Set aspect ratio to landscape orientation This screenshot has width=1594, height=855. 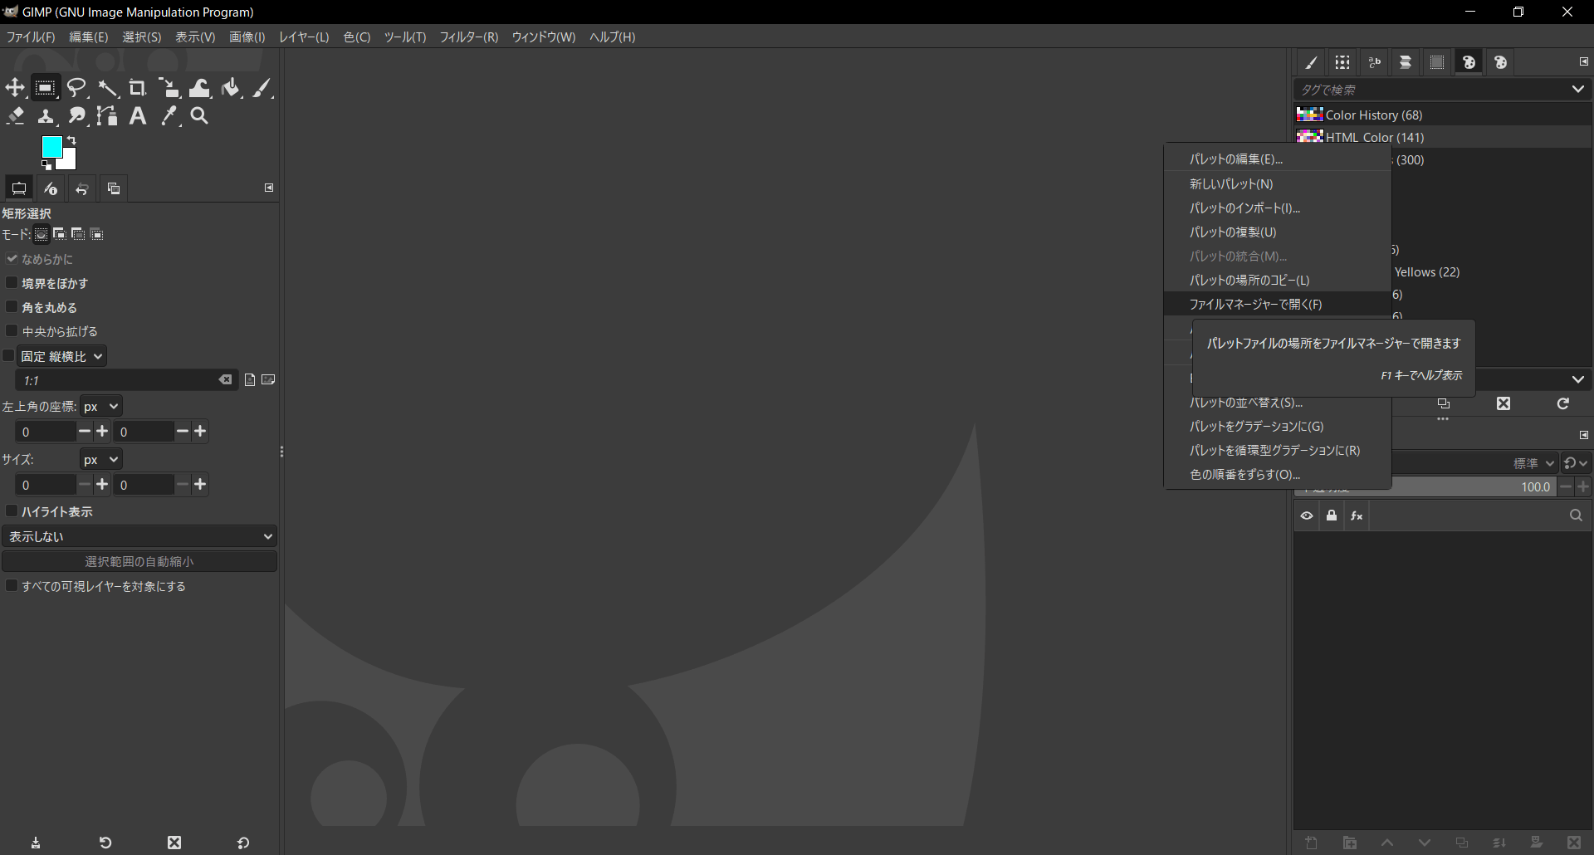[268, 379]
